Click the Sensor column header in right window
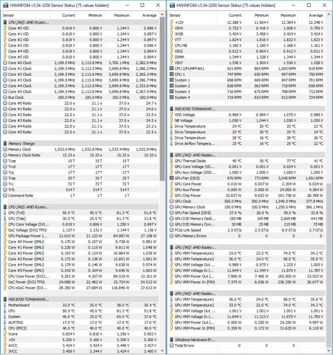This screenshot has width=333, height=355. tap(175, 15)
